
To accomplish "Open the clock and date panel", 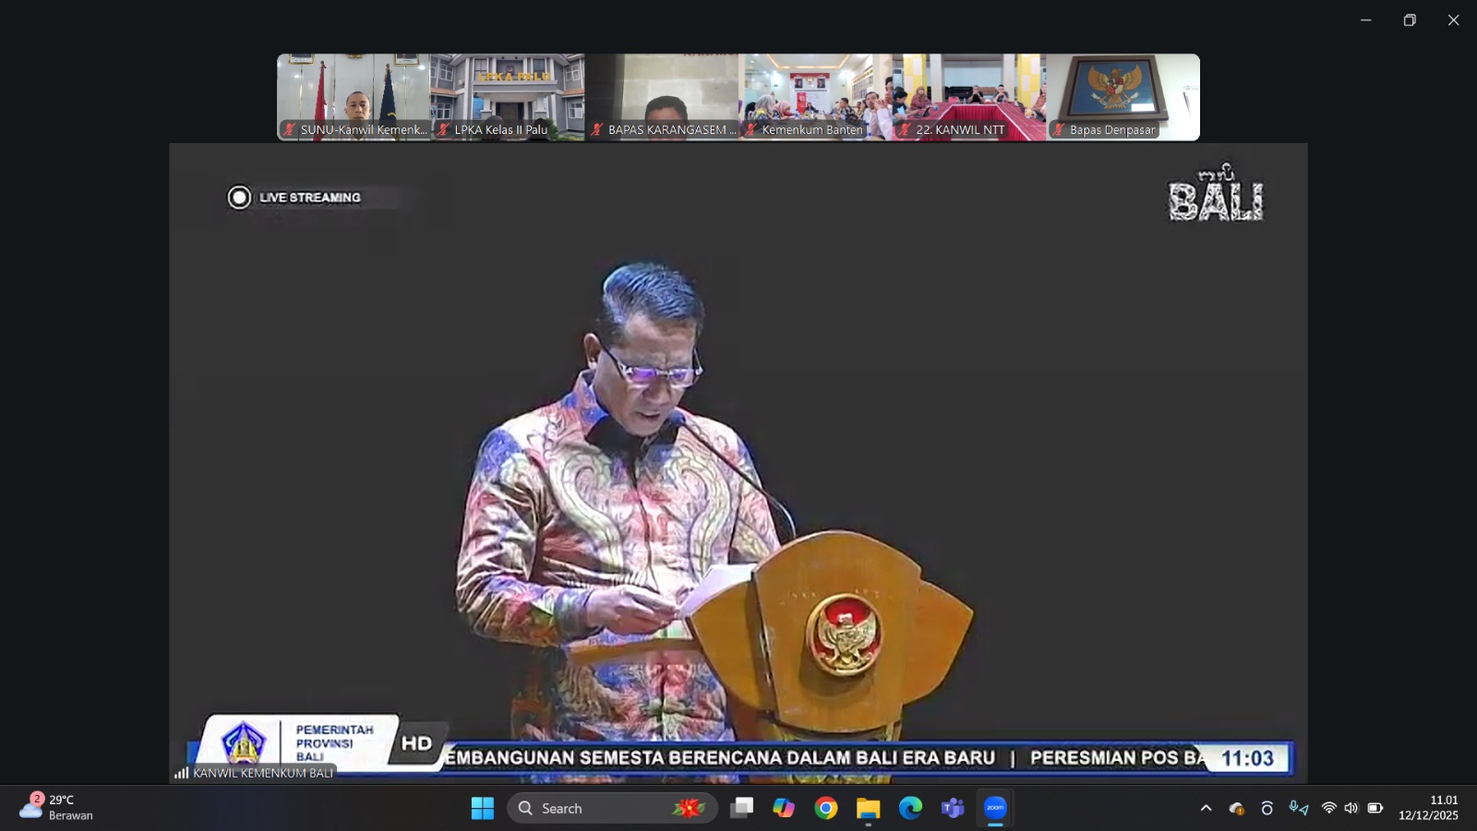I will tap(1428, 808).
